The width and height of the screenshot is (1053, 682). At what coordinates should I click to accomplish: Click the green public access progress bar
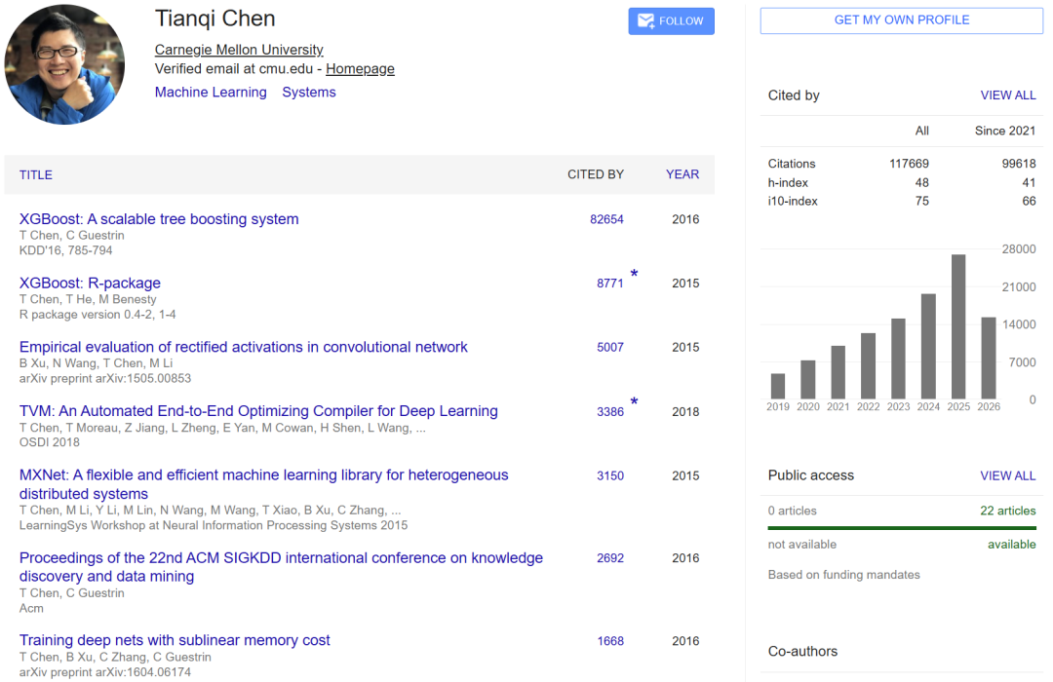click(902, 528)
